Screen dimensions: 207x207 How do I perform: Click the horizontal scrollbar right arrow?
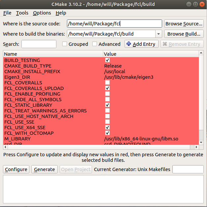(196, 147)
